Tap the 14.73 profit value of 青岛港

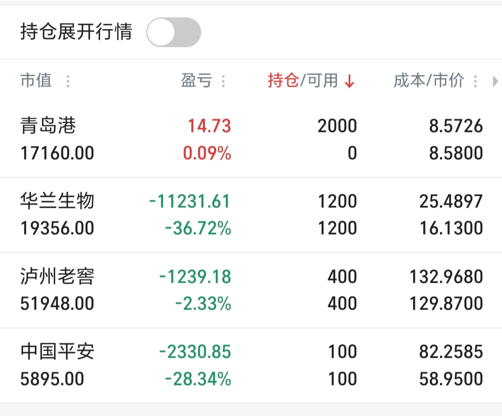click(210, 126)
